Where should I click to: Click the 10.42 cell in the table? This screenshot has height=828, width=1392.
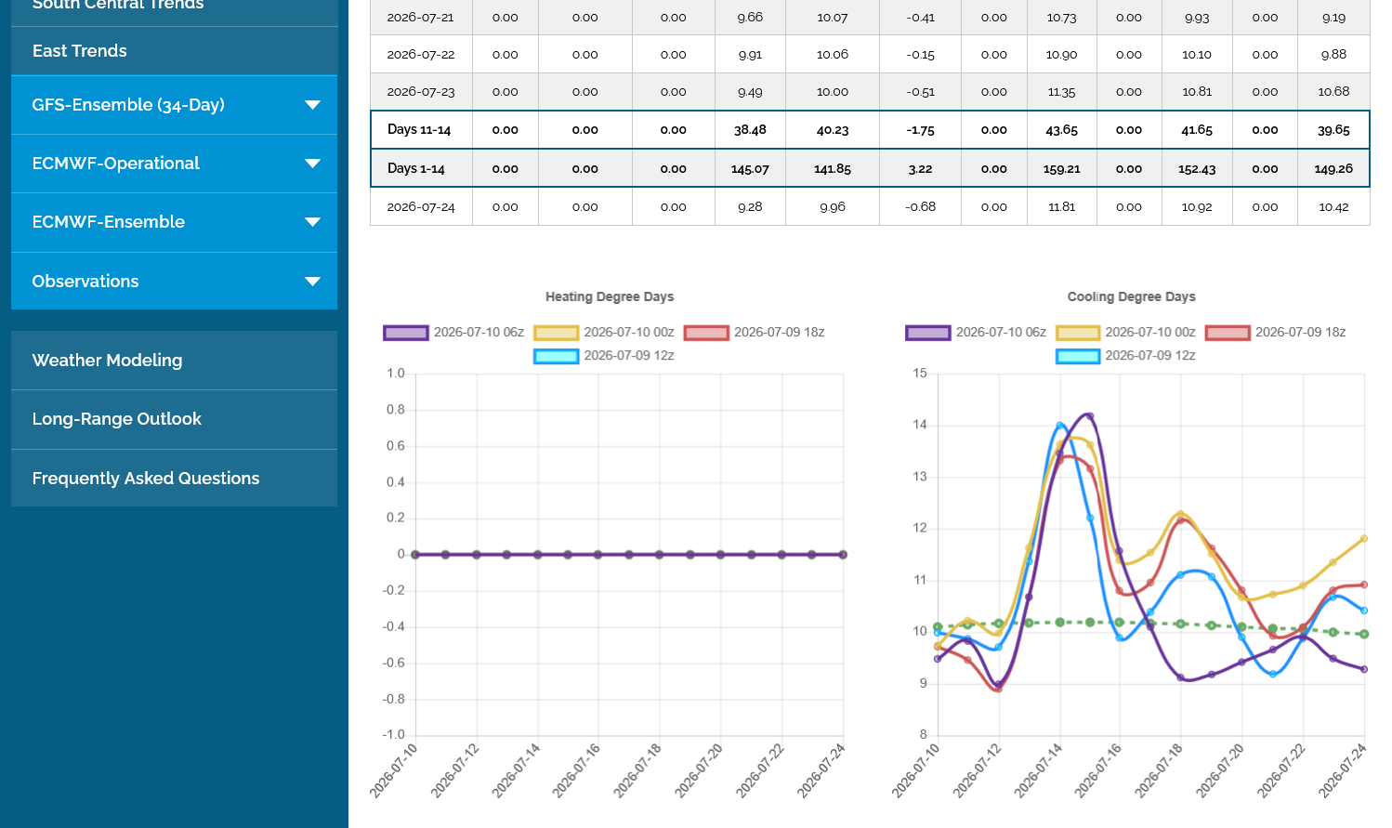pyautogui.click(x=1333, y=207)
